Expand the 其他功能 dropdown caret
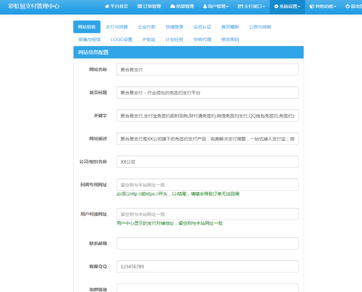 [x=335, y=7]
